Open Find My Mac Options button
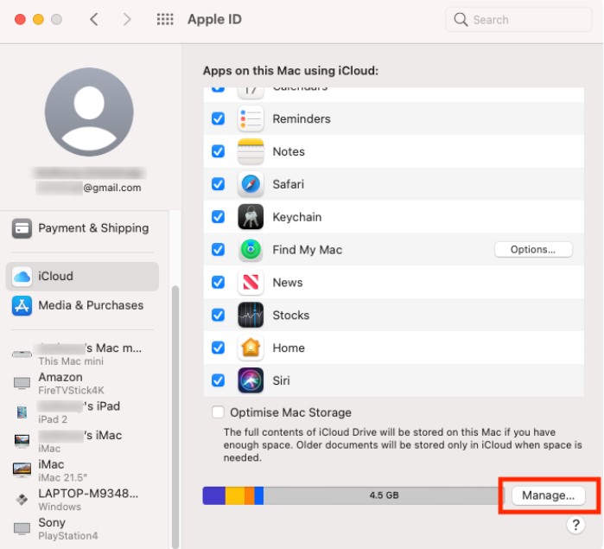The width and height of the screenshot is (604, 549). point(533,250)
